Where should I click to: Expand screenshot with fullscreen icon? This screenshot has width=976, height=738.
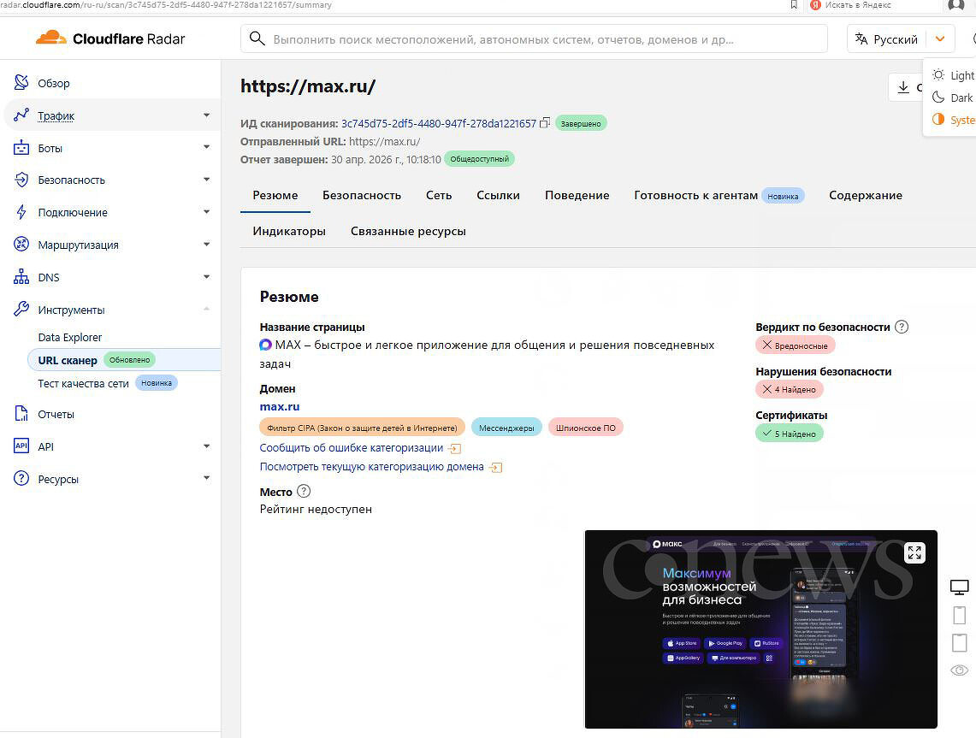click(x=914, y=552)
